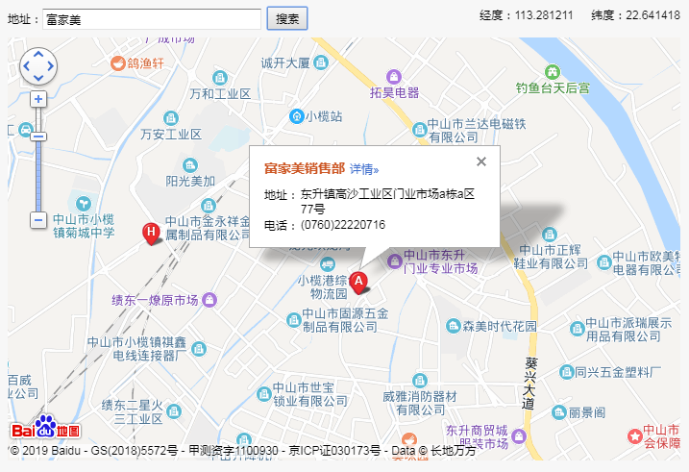
Task: Click the 搜索 search button
Action: [287, 18]
